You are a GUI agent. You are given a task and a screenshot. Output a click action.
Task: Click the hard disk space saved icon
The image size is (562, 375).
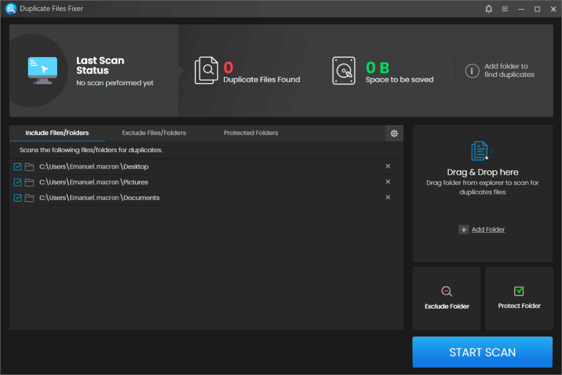click(344, 70)
